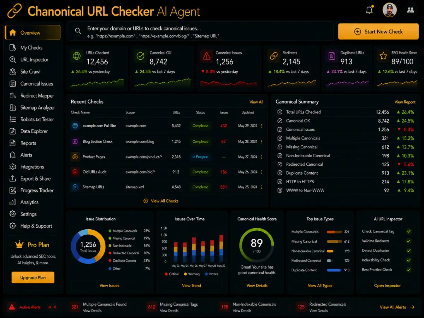424x318 pixels.
Task: Open options menu for Old URLs Audit
Action: [262, 172]
